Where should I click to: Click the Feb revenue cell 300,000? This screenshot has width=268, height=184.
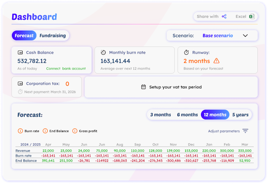227,150
